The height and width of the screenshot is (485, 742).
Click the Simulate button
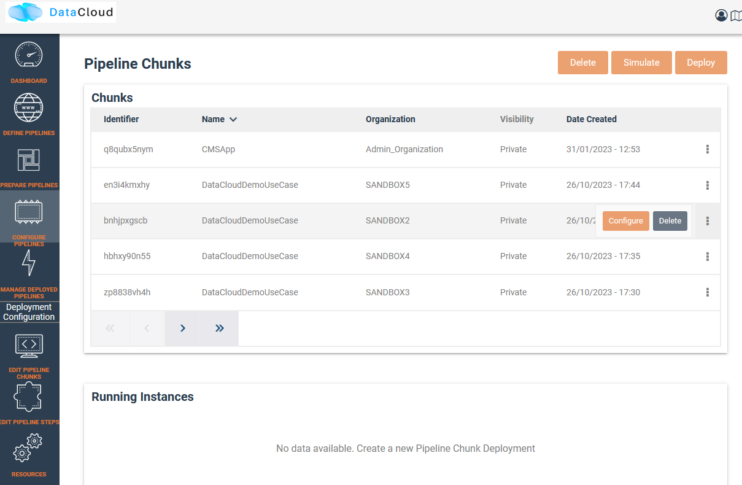coord(641,63)
